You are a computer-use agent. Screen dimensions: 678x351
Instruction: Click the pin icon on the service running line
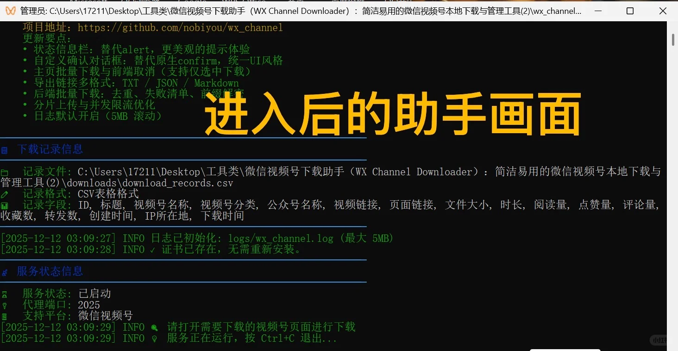tap(154, 338)
